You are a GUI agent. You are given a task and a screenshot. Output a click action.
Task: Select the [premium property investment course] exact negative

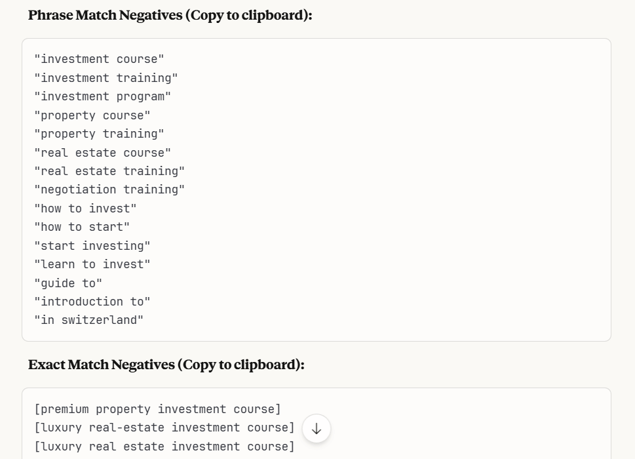[x=159, y=409]
